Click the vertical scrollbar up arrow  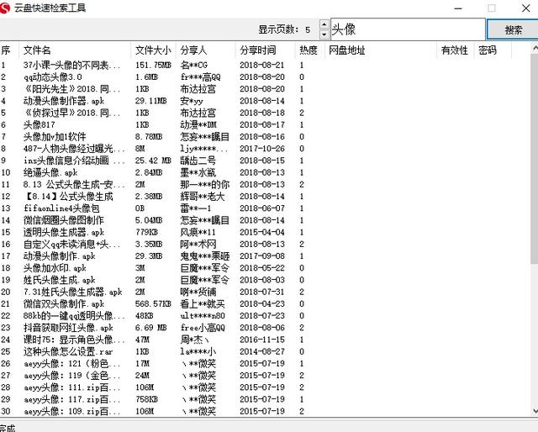535,50
